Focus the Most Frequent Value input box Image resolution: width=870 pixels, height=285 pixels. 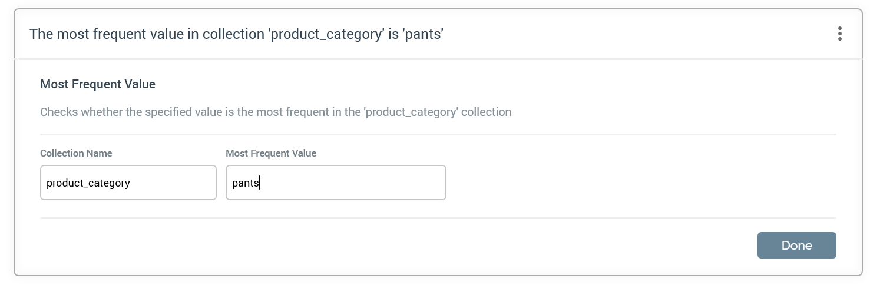click(336, 183)
